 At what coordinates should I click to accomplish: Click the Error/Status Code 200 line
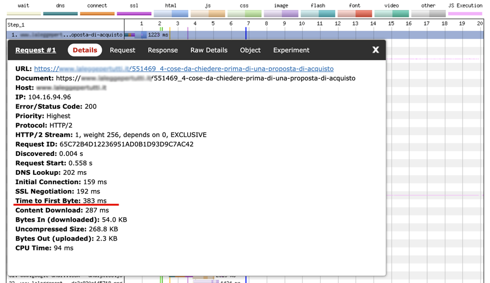click(56, 106)
